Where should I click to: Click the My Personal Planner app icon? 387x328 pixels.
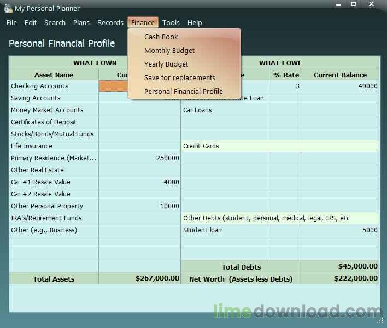pos(8,9)
